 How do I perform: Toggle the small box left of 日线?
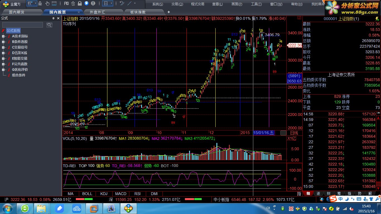coord(283,133)
